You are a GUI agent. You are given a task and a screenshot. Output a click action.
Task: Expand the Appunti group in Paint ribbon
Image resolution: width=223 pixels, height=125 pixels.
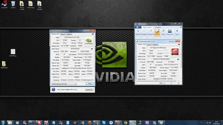[x=138, y=32]
